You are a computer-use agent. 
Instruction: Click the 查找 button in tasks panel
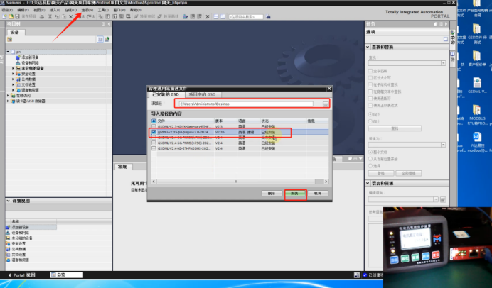(395, 128)
